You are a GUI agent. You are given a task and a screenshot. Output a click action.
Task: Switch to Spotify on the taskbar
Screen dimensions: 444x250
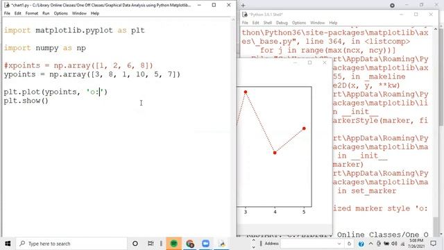(x=173, y=244)
